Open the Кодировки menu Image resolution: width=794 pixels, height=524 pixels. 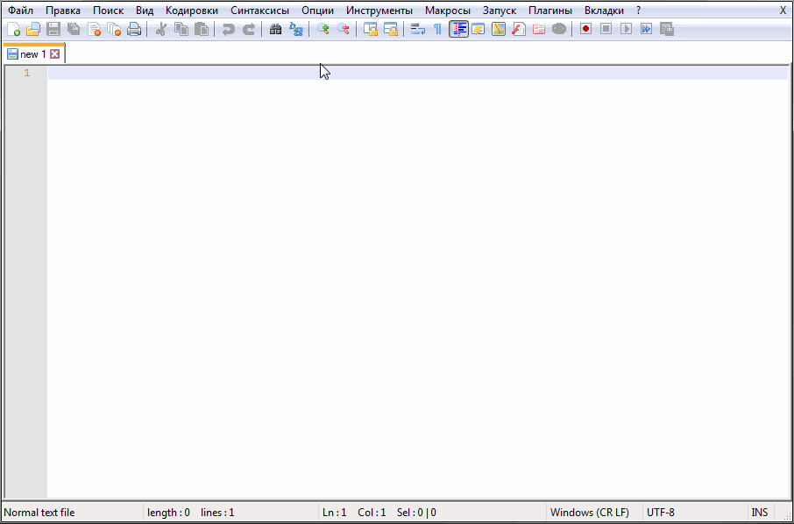(191, 10)
